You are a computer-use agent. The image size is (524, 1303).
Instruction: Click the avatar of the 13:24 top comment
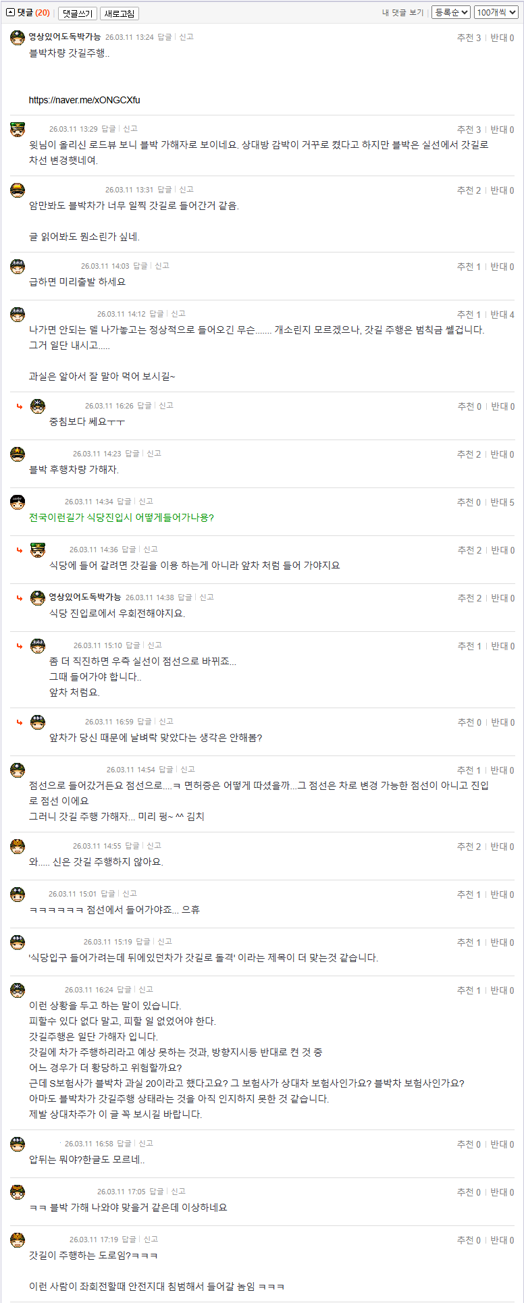tap(18, 38)
